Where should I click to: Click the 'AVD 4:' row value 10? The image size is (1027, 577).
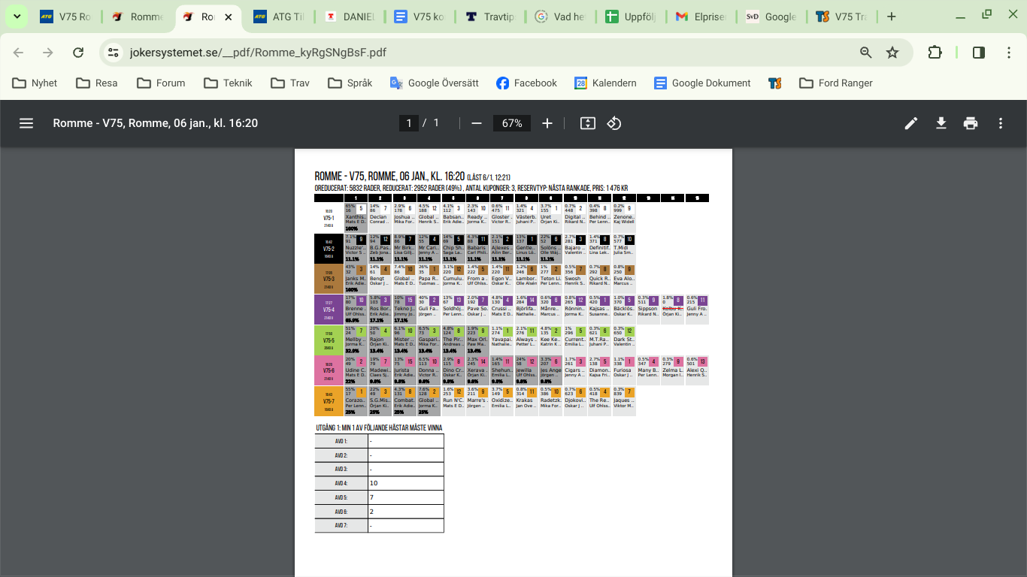406,483
